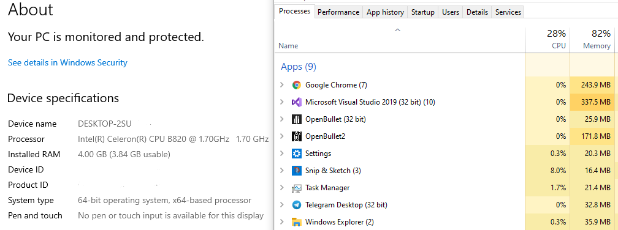Select the Snip & Sketch (3) name
Screen dimensions: 618x230
click(333, 171)
